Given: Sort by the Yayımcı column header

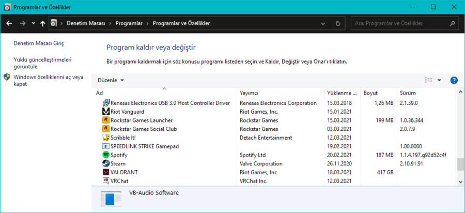Looking at the screenshot, I should (281, 93).
